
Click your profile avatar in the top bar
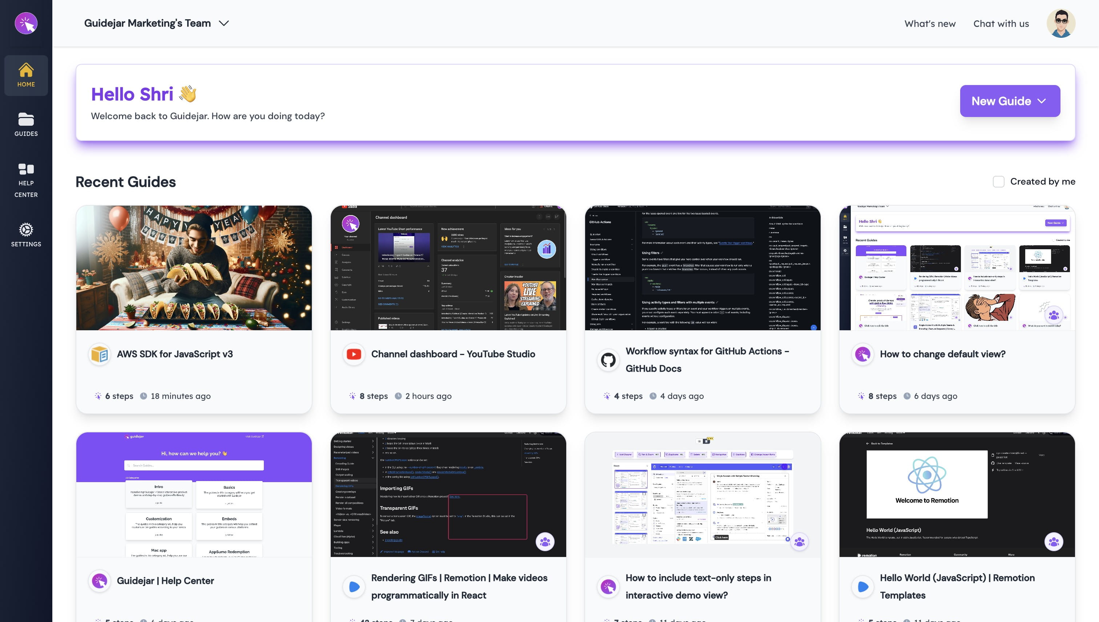pyautogui.click(x=1062, y=24)
